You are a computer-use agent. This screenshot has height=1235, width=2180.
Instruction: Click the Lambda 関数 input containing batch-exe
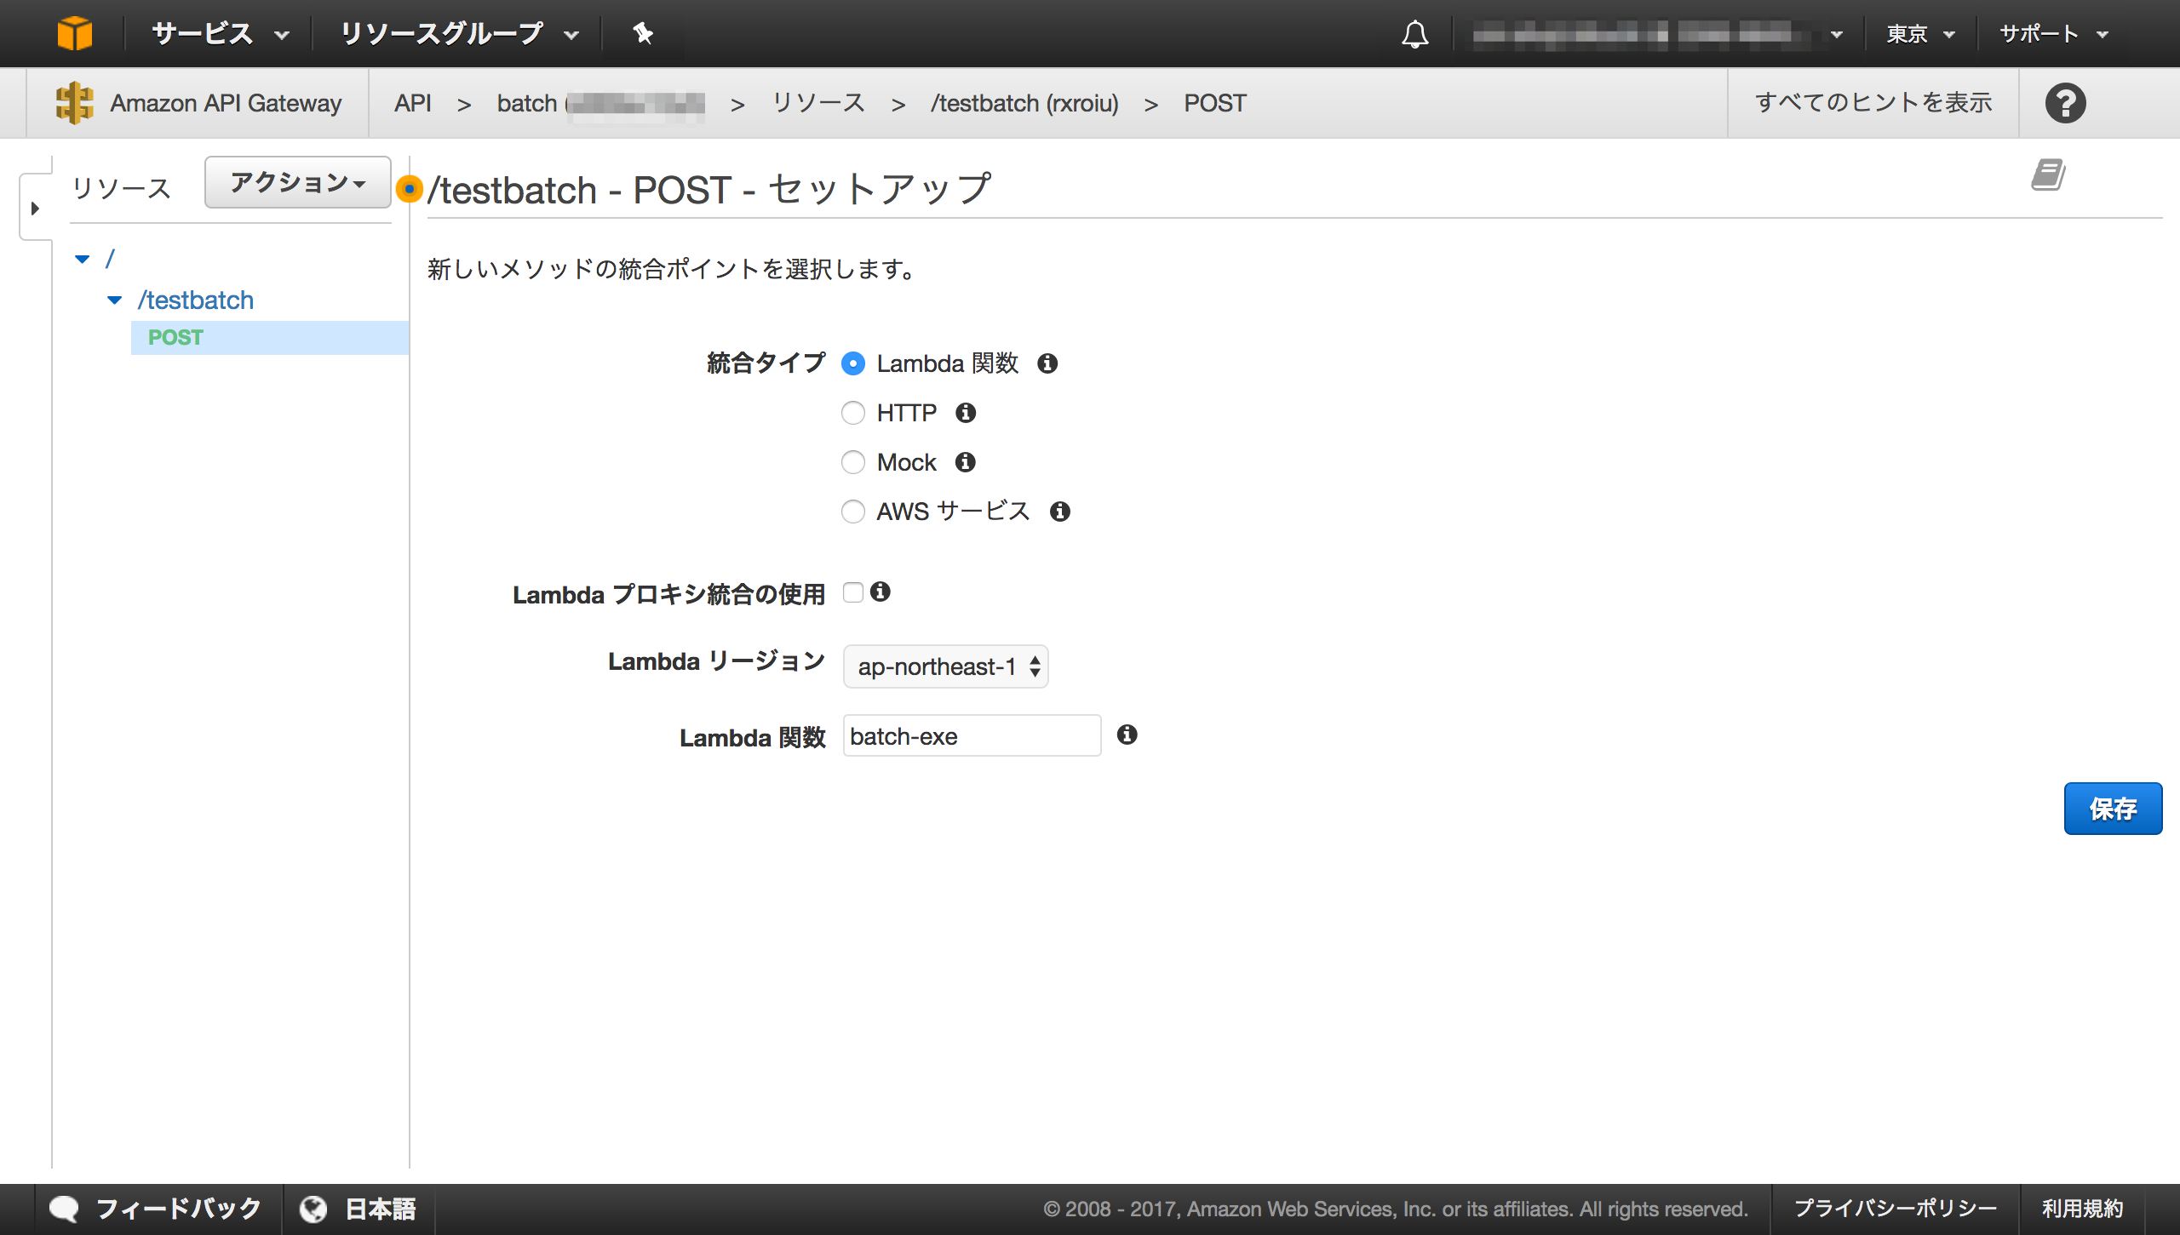coord(971,735)
